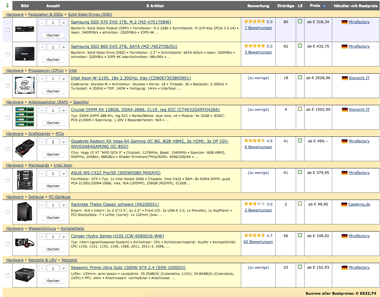Increase quantity of Seasonic Prime Ultra Gold

pos(64,268)
